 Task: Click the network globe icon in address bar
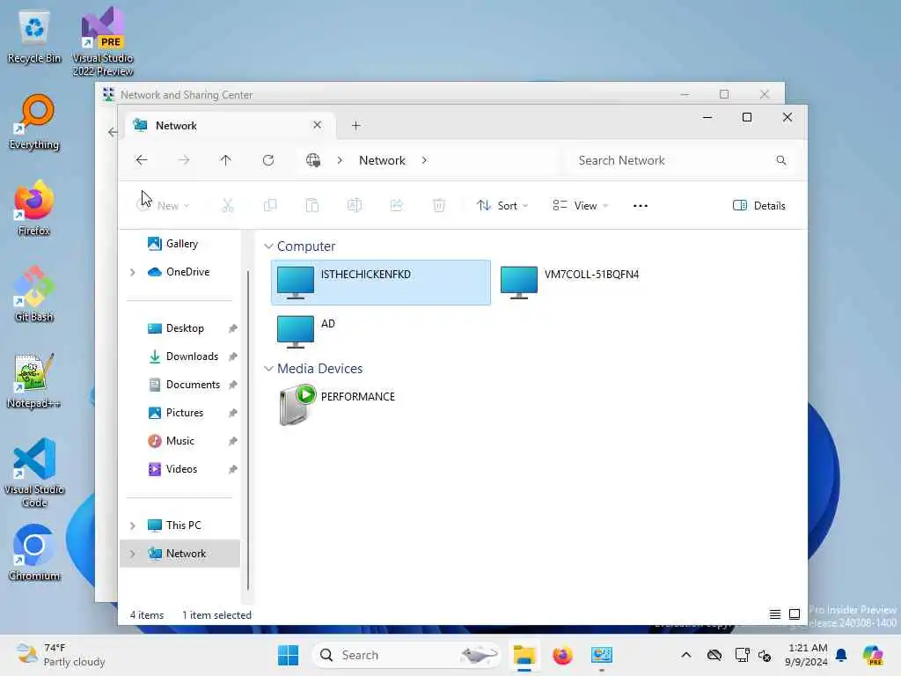pyautogui.click(x=313, y=160)
